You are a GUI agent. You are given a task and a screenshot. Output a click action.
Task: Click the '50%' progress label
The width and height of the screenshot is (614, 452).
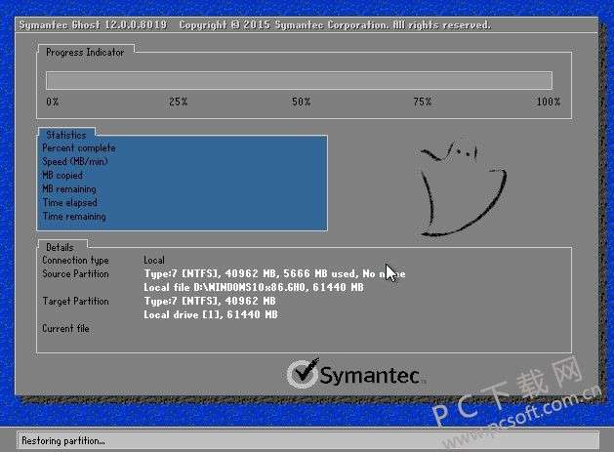pos(301,102)
